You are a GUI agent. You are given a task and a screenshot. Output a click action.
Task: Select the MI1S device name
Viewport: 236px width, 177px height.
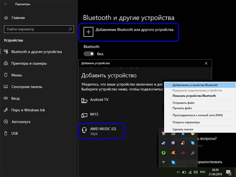point(94,114)
